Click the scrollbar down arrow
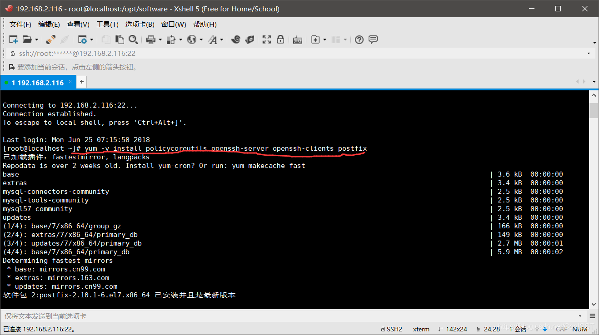The image size is (599, 335). click(594, 304)
